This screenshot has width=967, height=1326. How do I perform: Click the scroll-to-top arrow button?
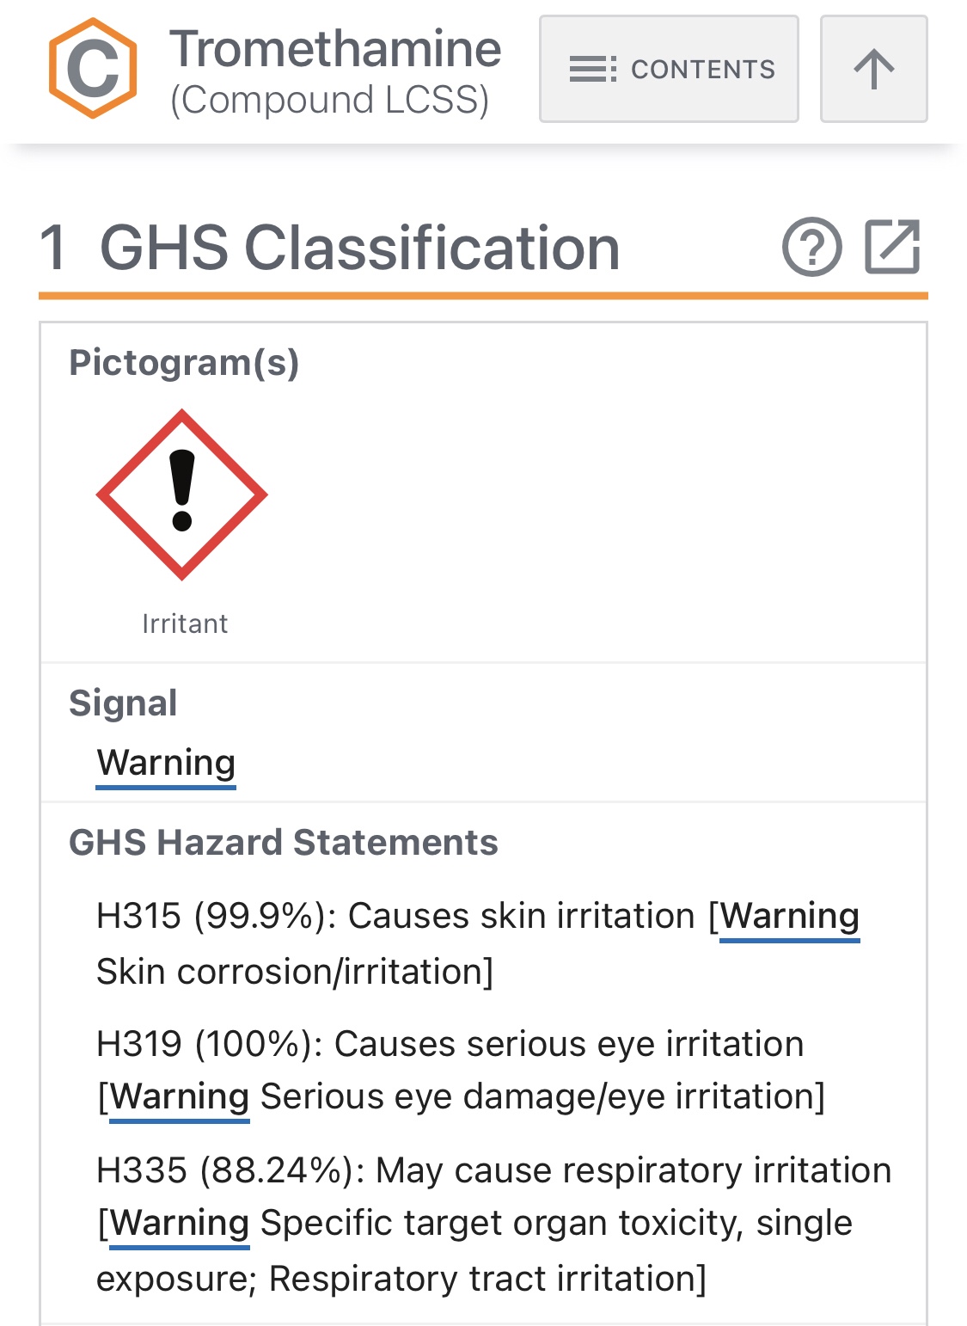pyautogui.click(x=873, y=69)
